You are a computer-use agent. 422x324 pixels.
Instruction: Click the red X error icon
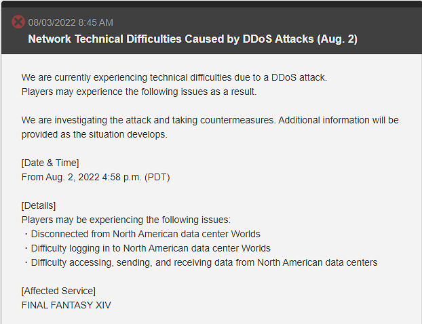(18, 22)
